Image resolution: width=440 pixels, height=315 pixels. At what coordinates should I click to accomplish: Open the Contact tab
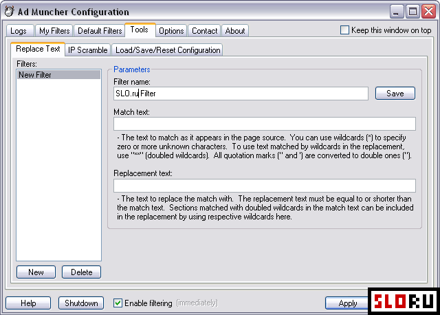point(205,30)
